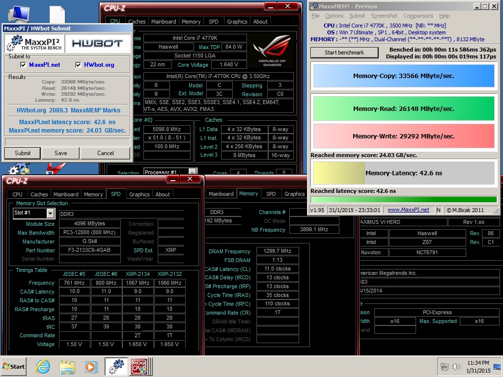Click the Start benchmark button
The width and height of the screenshot is (503, 377).
(344, 53)
